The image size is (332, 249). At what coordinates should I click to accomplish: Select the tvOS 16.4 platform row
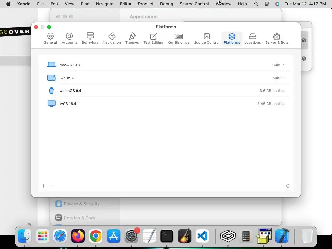[x=166, y=103]
